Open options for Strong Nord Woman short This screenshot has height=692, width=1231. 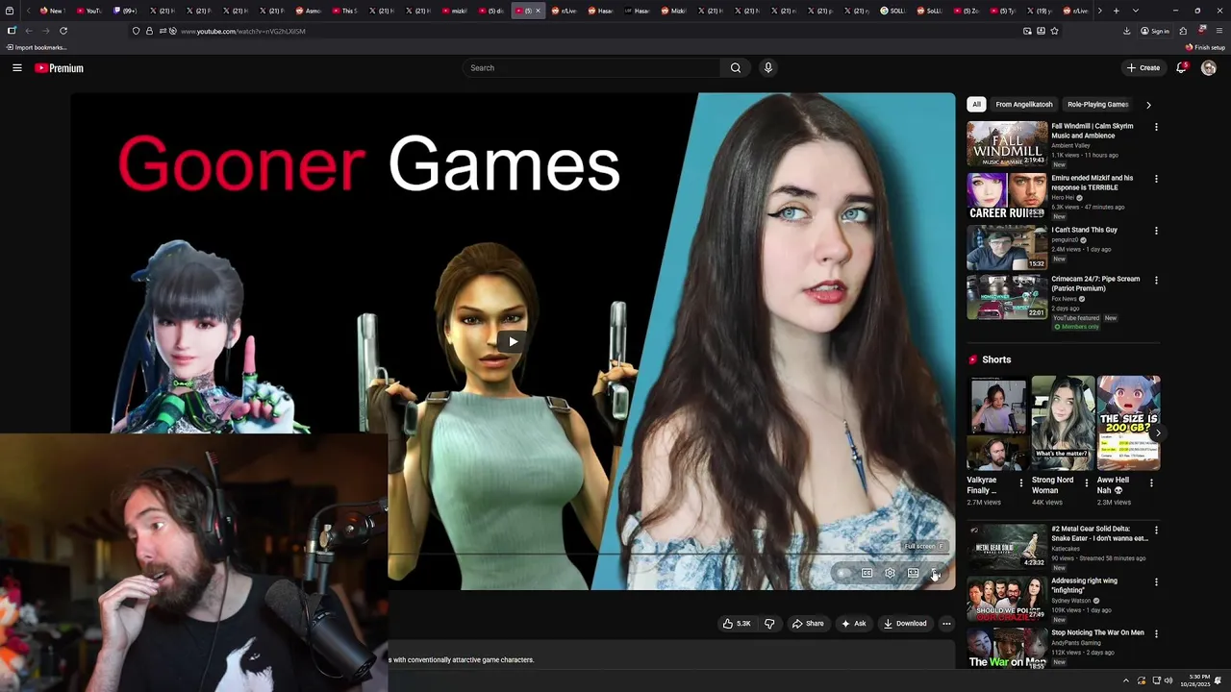1087,482
